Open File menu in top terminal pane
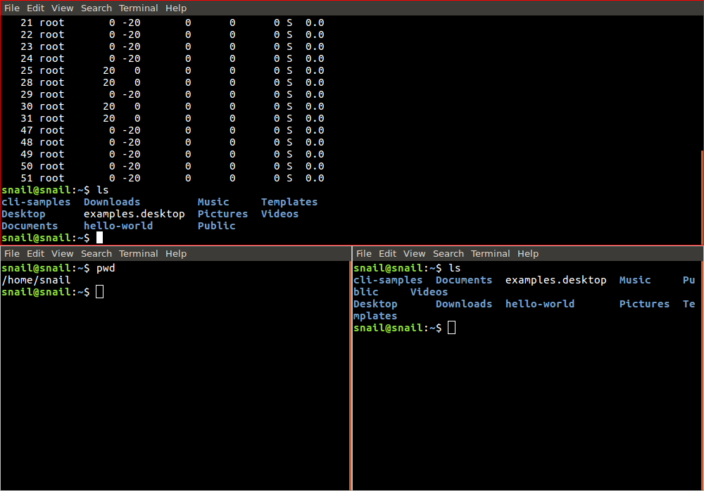The image size is (704, 491). point(12,8)
